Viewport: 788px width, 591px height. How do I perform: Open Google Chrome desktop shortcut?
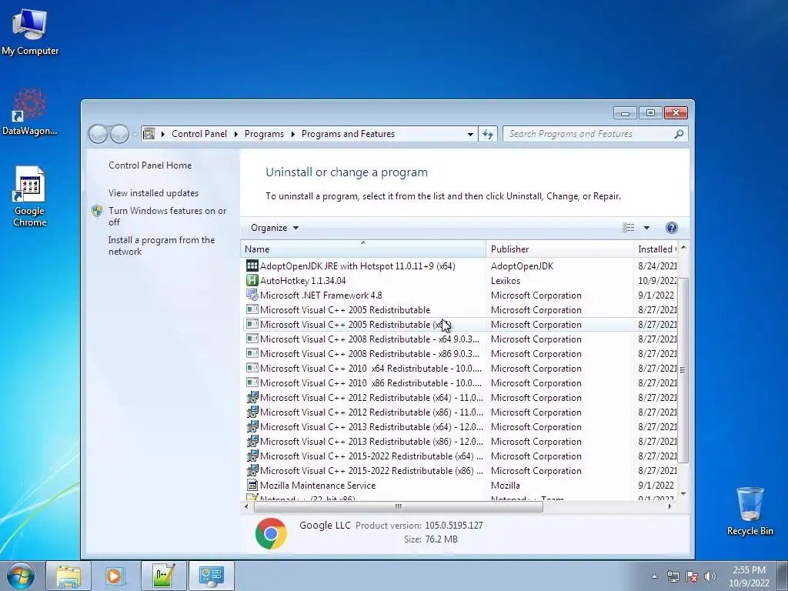[30, 196]
